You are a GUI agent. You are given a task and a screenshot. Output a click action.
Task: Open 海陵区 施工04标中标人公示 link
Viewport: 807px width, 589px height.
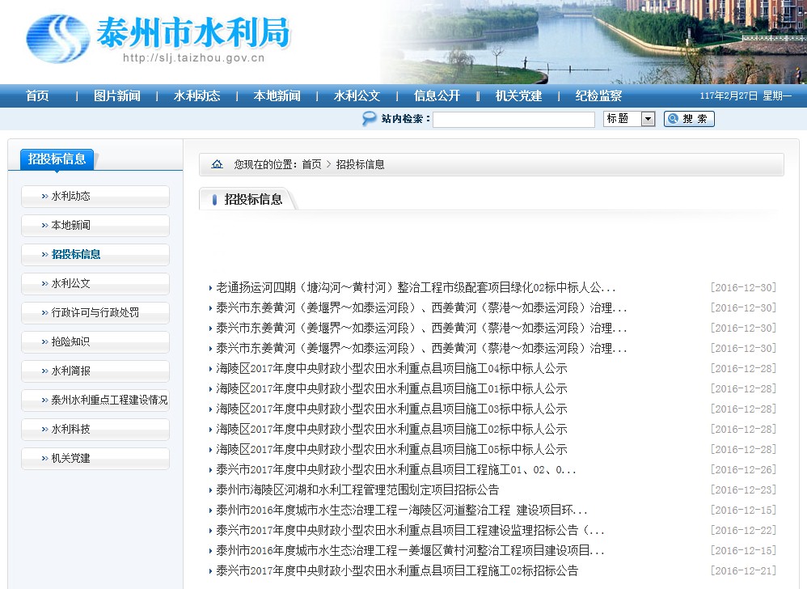click(x=391, y=368)
